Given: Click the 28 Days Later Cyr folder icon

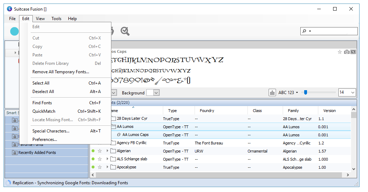Looking at the screenshot, I should click(x=114, y=118).
